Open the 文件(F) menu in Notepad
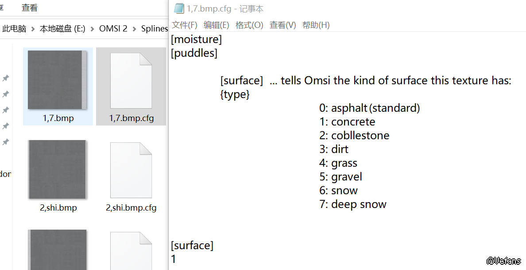526x270 pixels. (x=185, y=25)
